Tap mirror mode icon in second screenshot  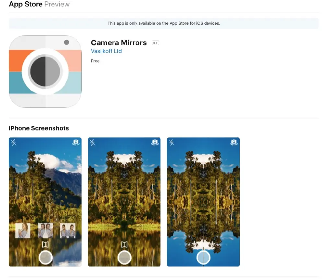point(124,245)
